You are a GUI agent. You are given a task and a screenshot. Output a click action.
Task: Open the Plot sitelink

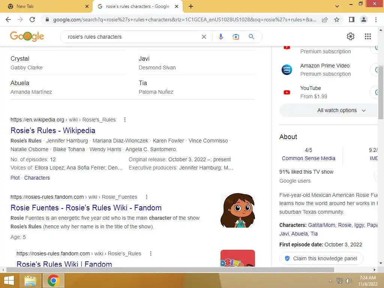(15, 178)
